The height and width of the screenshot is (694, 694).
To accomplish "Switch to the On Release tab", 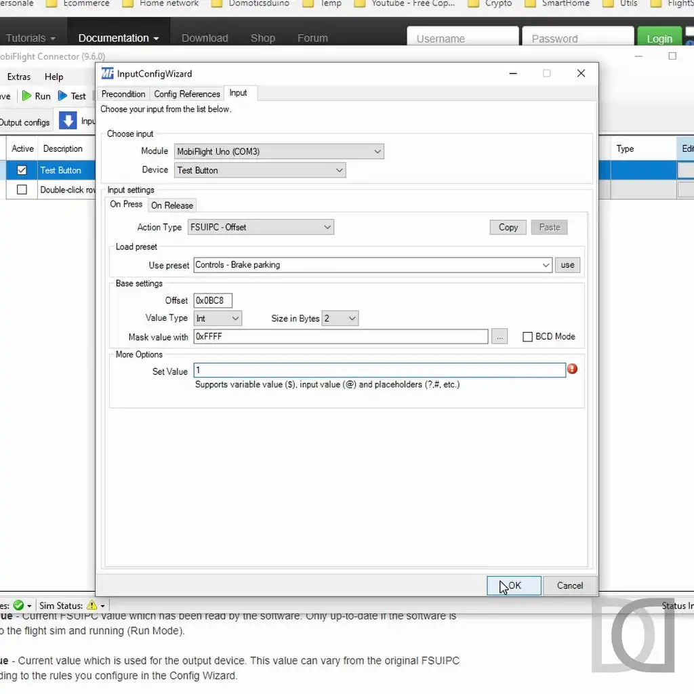I will pyautogui.click(x=172, y=205).
